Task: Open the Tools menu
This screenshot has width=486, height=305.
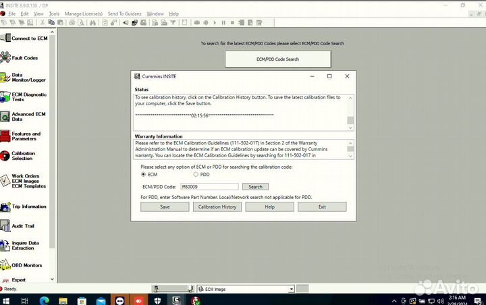Action: click(x=54, y=13)
